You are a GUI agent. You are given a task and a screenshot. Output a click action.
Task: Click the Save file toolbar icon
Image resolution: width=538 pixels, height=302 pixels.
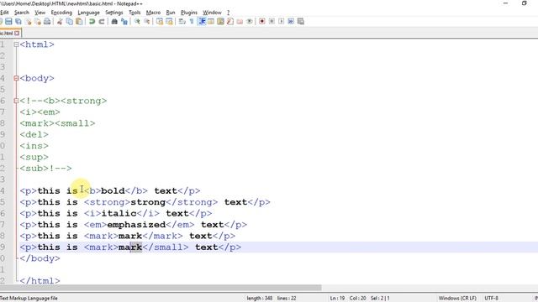tap(8, 22)
